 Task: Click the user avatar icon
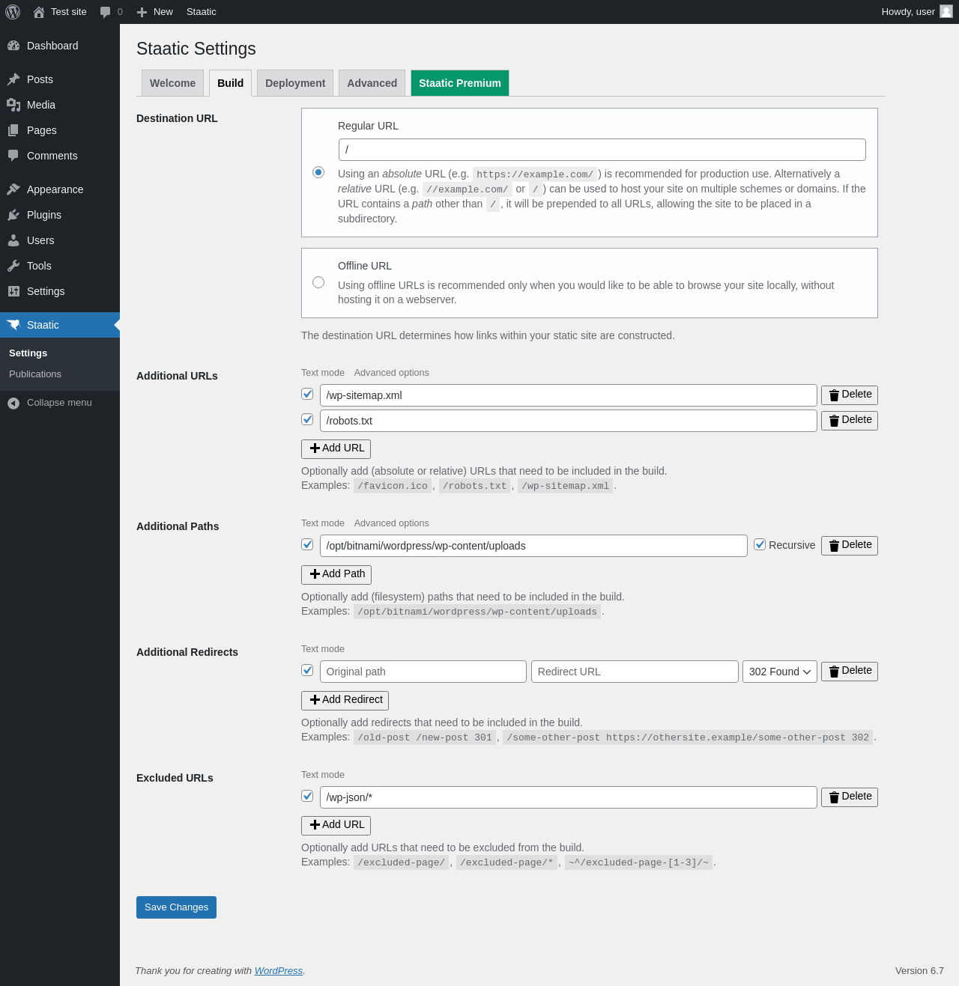946,11
